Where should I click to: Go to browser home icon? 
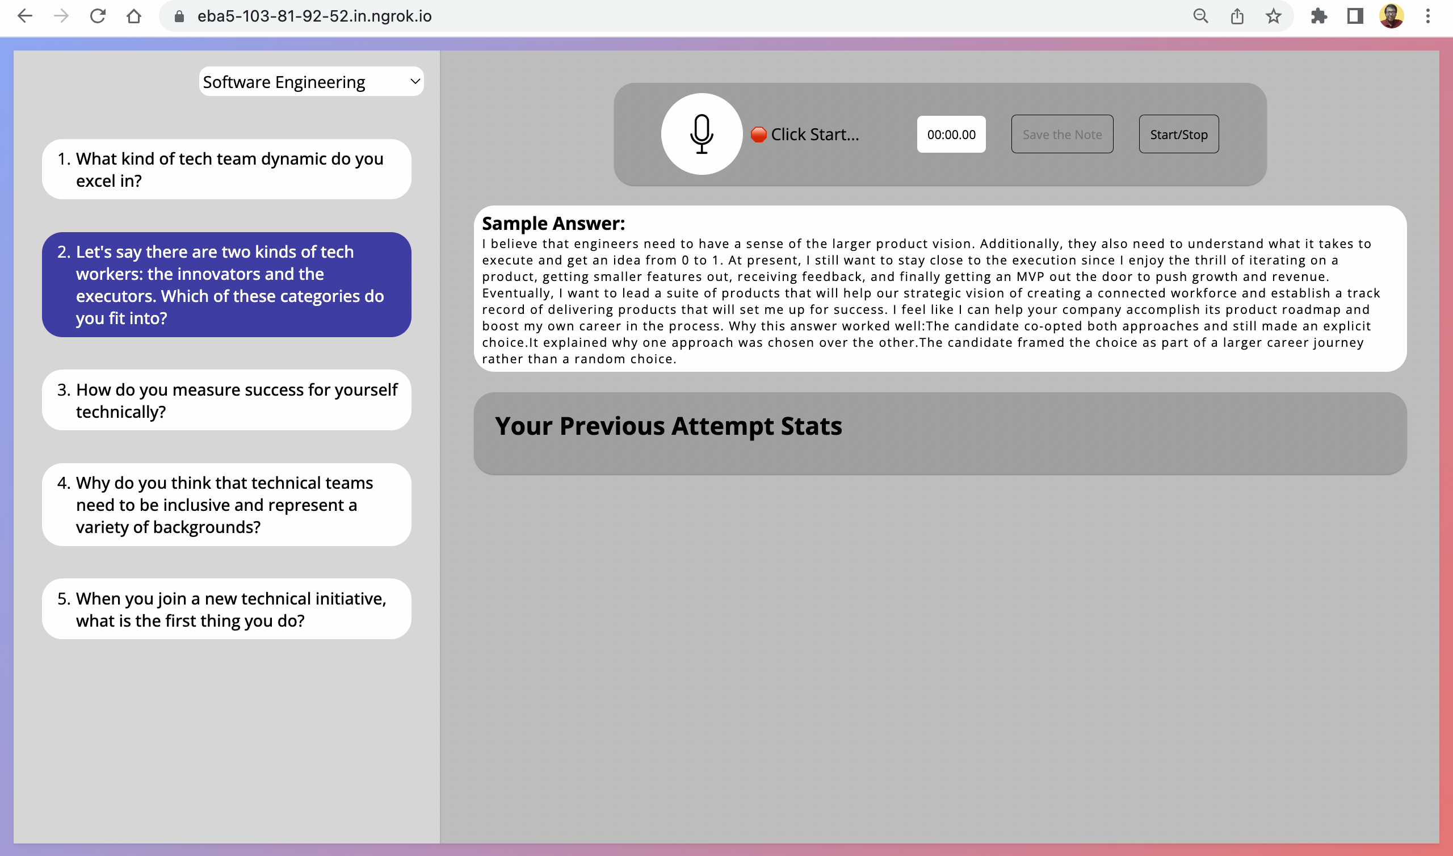click(134, 16)
